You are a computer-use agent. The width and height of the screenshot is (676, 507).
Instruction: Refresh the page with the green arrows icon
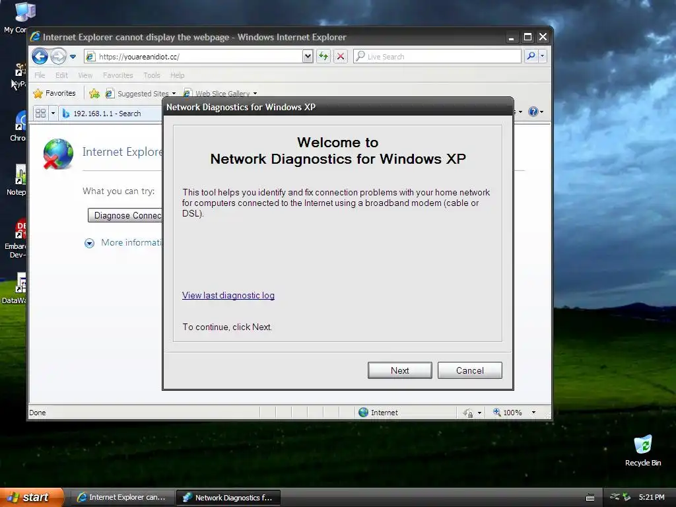point(323,57)
